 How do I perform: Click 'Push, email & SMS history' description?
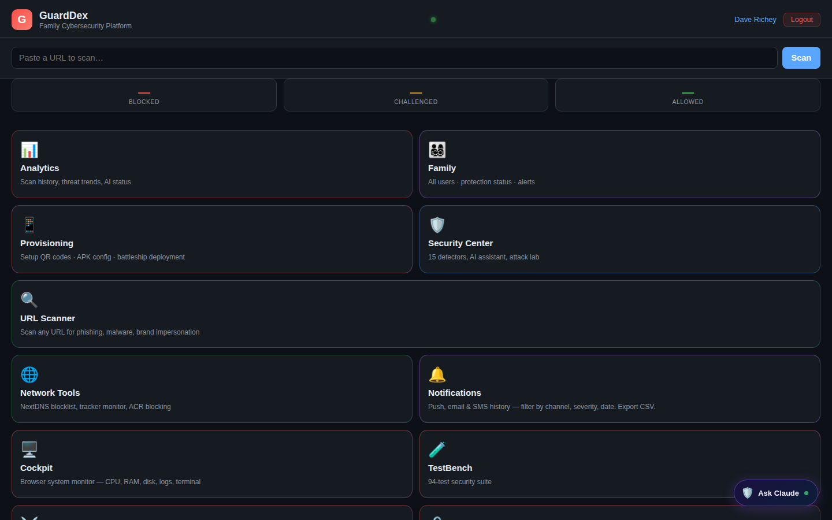pos(542,407)
